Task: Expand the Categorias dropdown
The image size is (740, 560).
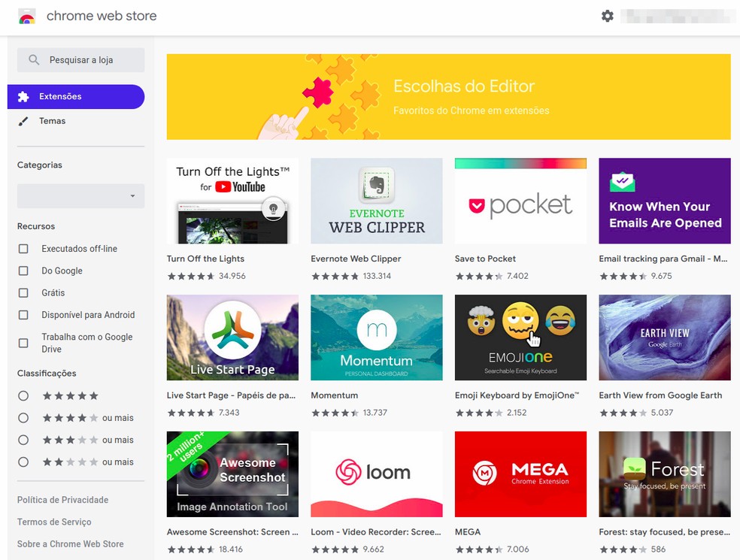Action: [80, 195]
